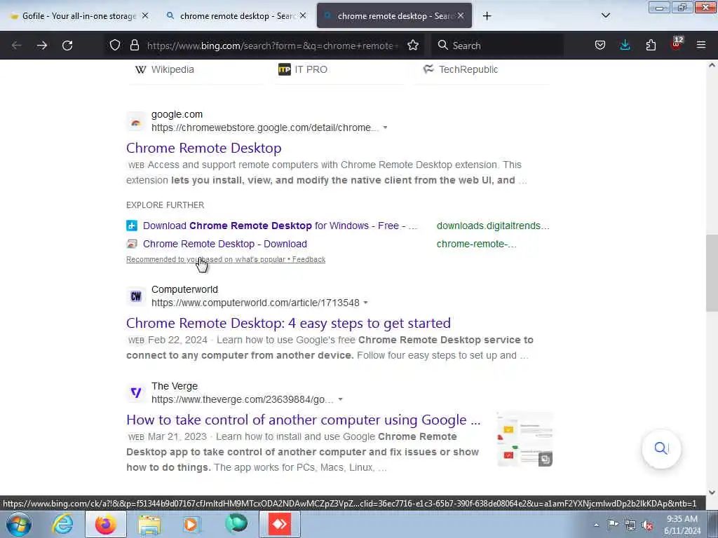Expand chromewebstore.google.com URL dropdown arrow

pyautogui.click(x=385, y=127)
